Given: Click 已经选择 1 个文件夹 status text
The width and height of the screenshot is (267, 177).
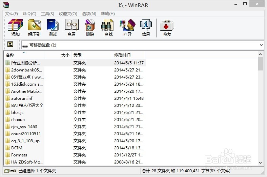Looking at the screenshot, I should click(x=37, y=171).
